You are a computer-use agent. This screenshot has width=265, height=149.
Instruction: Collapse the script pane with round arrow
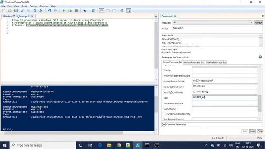point(156,16)
